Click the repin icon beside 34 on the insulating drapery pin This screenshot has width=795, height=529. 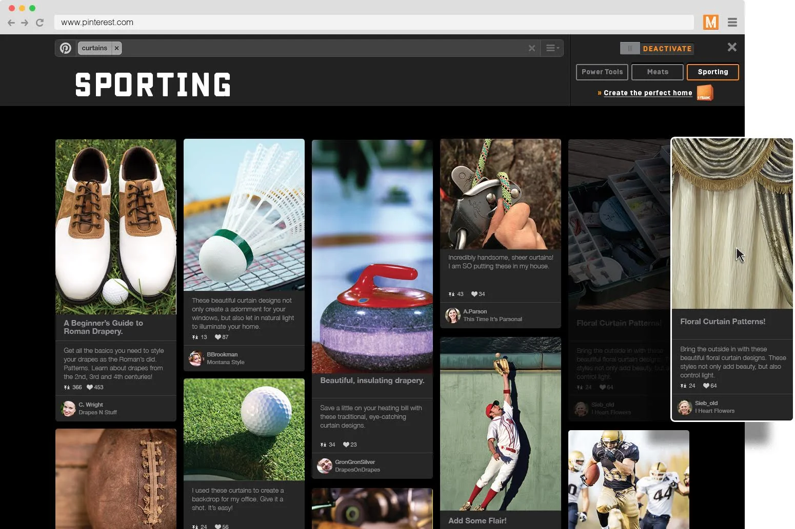[323, 445]
